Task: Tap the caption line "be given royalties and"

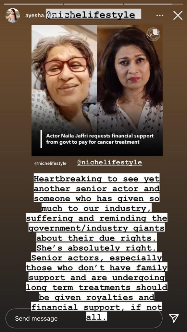Action: tap(96, 297)
